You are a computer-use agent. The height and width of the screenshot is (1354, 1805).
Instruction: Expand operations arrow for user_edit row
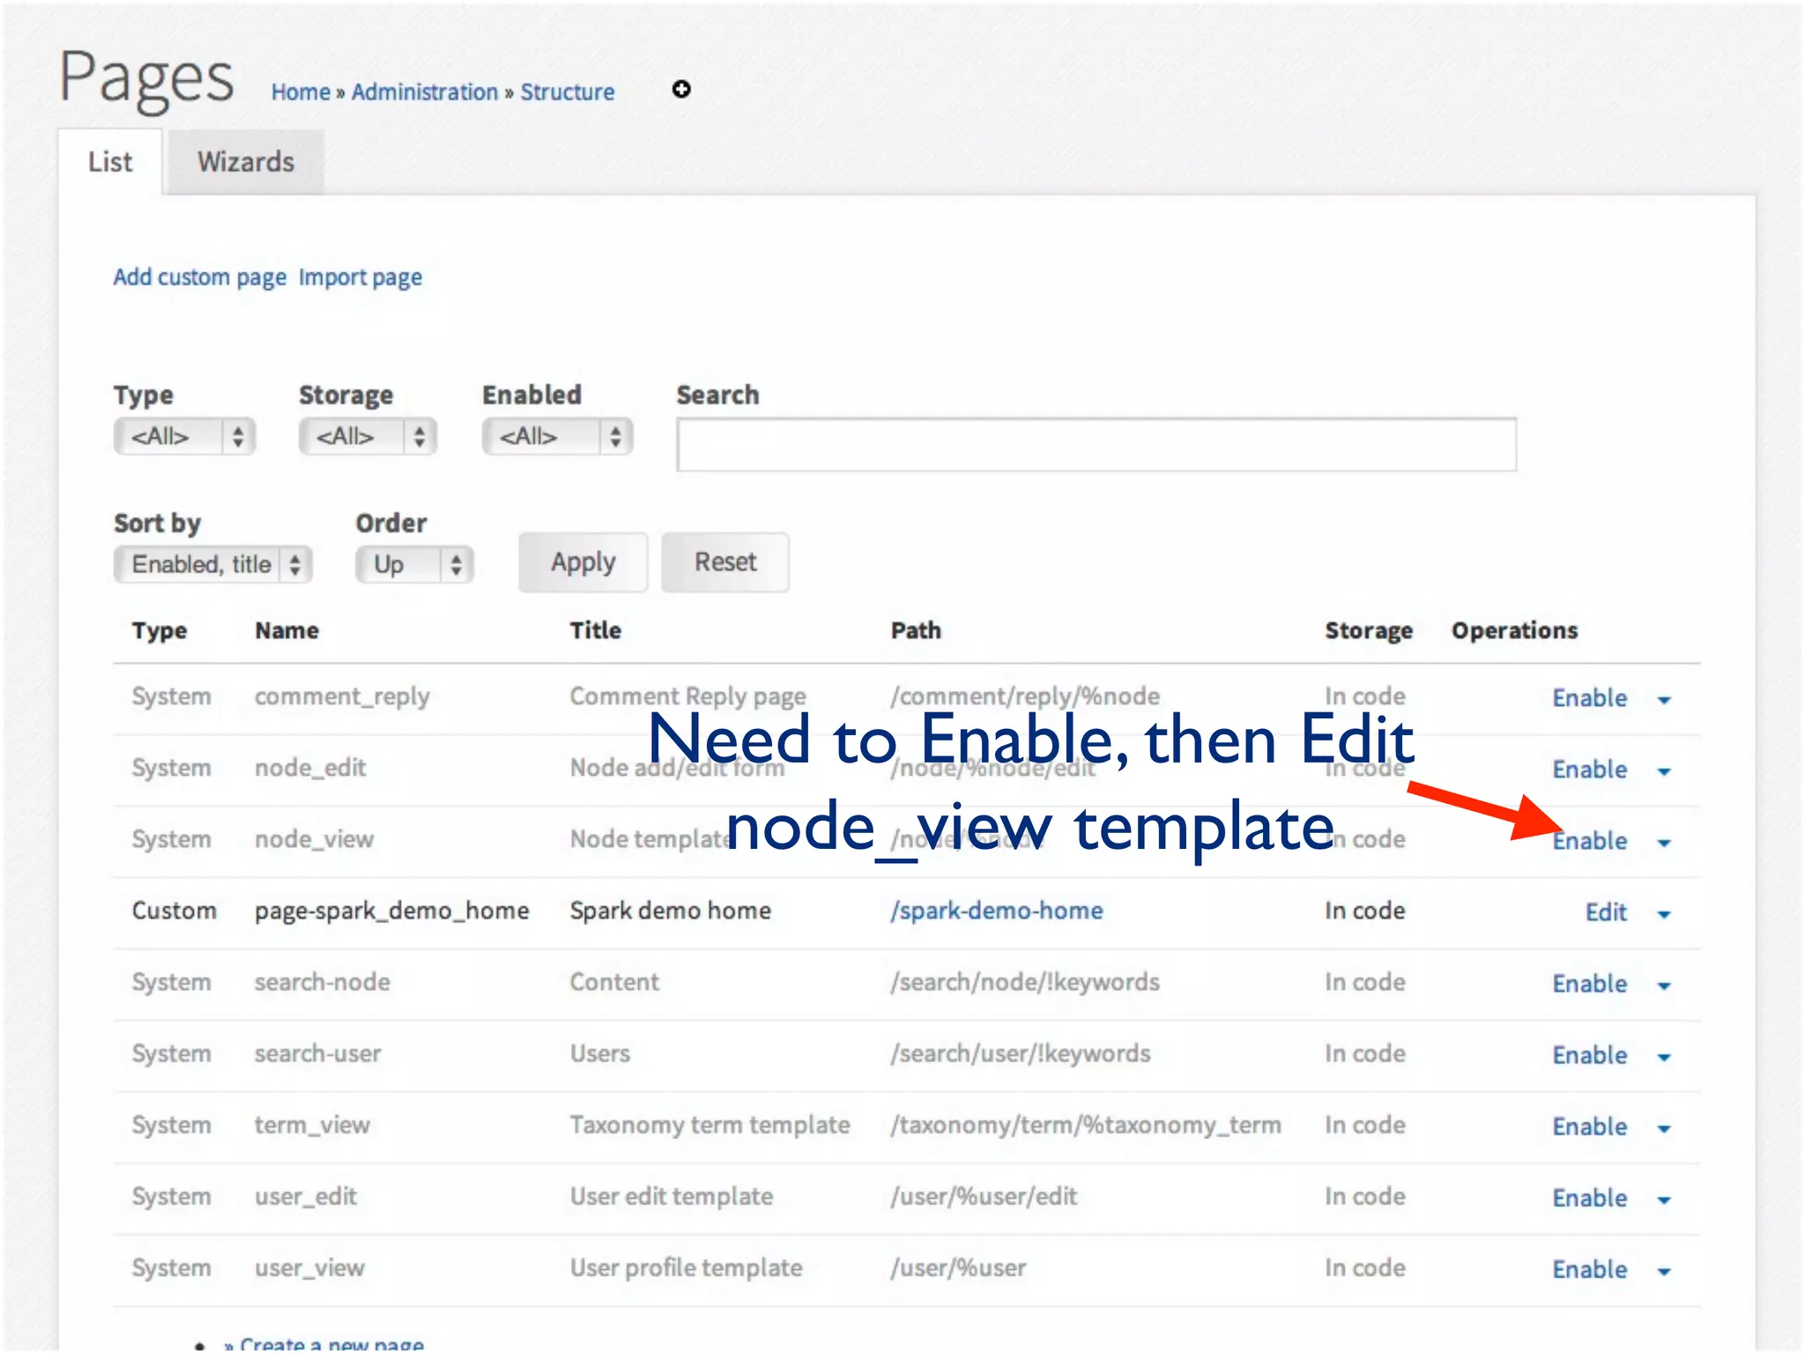tap(1664, 1200)
